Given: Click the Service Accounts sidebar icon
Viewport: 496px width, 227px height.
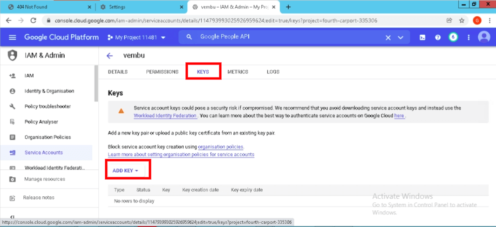Looking at the screenshot, I should tap(13, 153).
